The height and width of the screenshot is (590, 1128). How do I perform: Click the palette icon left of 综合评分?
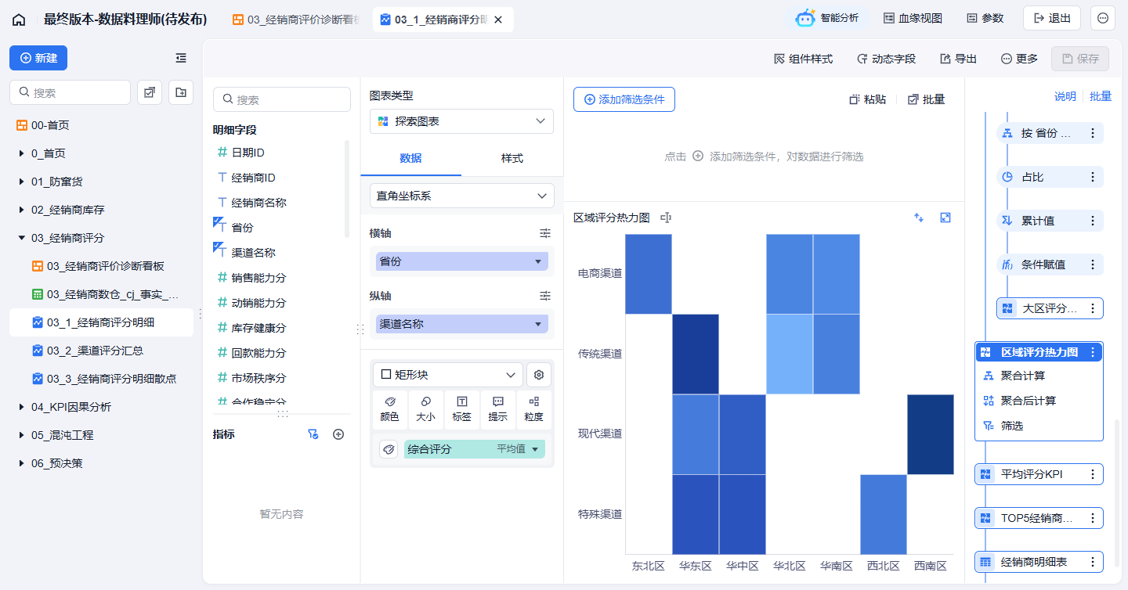click(389, 449)
